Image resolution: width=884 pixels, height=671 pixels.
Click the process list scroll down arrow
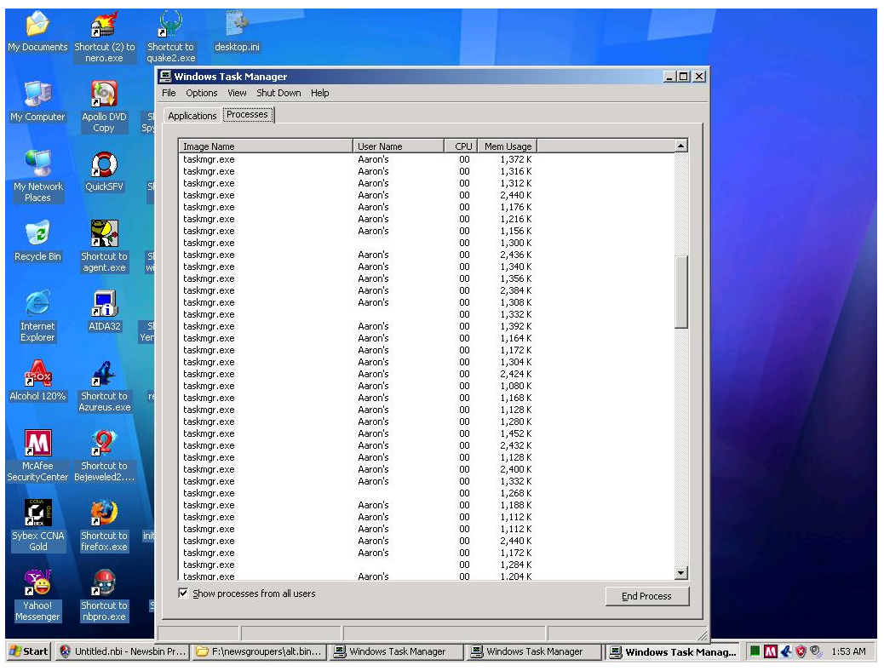[x=681, y=573]
